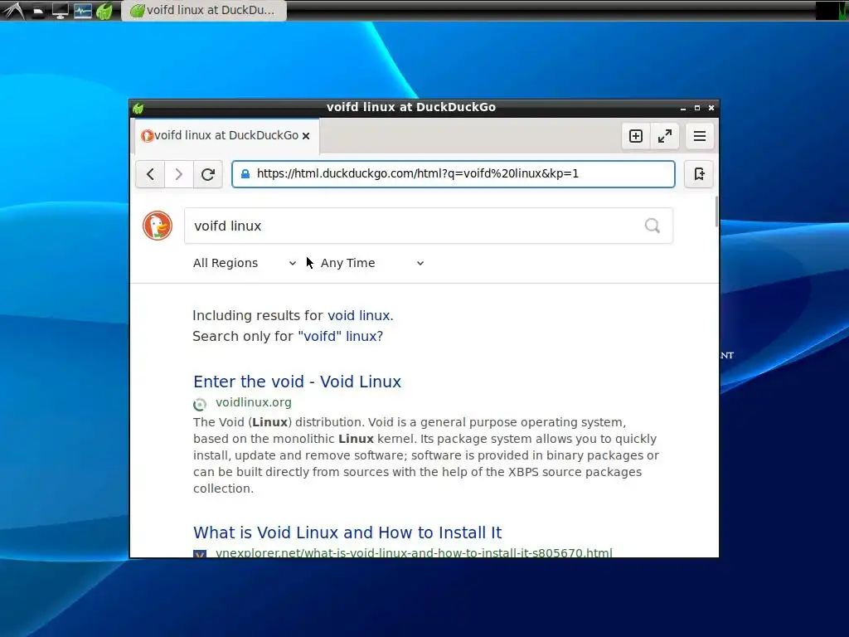
Task: Open a new tab with the plus icon
Action: 636,136
